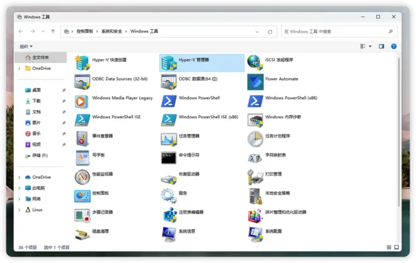
Task: Switch to details view in status bar
Action: pos(389,247)
